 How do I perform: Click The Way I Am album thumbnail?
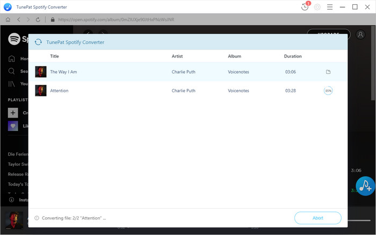tap(41, 71)
